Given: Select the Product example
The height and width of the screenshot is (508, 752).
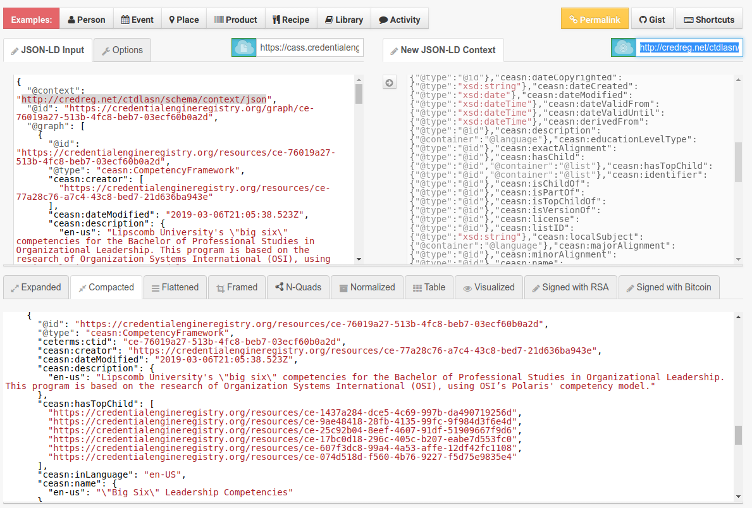Looking at the screenshot, I should click(x=235, y=18).
